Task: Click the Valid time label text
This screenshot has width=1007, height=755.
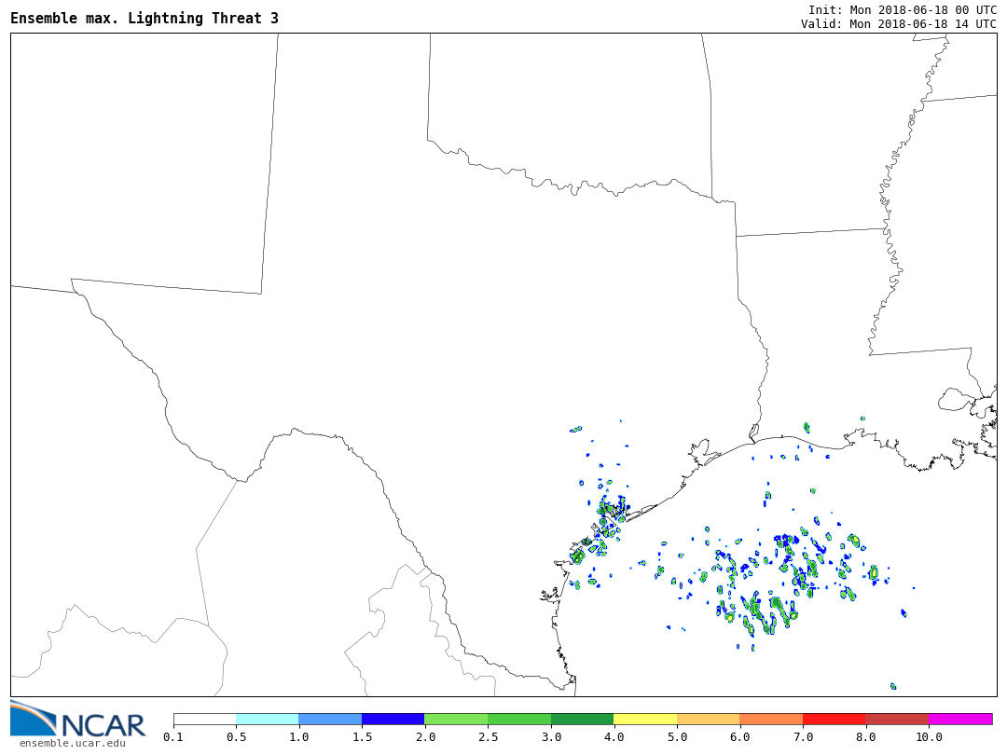Action: (x=898, y=24)
